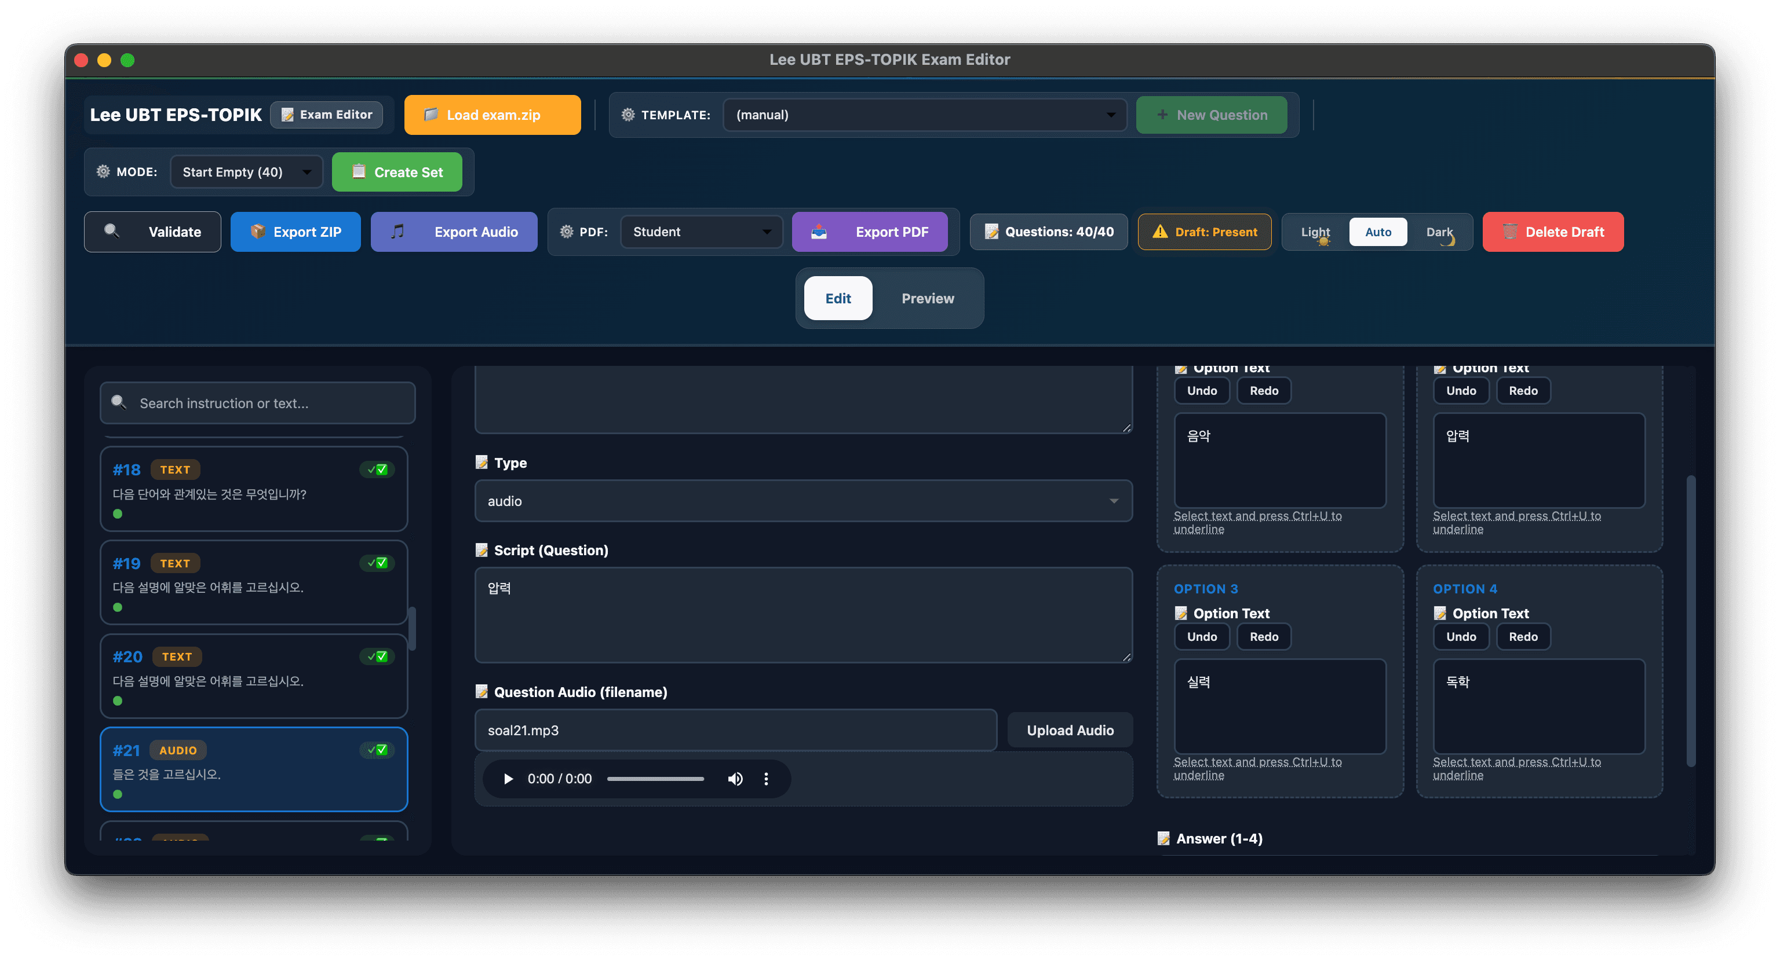Viewport: 1780px width, 961px height.
Task: Click the Delete Draft trash icon
Action: (x=1510, y=231)
